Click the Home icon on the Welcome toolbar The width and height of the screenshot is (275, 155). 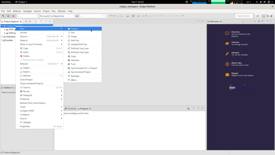point(243,21)
